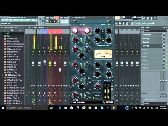Open the TOOLS menu
168x126 pixels.
pos(33,20)
